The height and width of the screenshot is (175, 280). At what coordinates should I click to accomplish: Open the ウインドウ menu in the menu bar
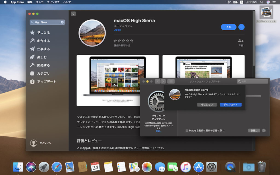[53, 2]
